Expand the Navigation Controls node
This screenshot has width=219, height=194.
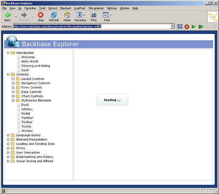[13, 83]
